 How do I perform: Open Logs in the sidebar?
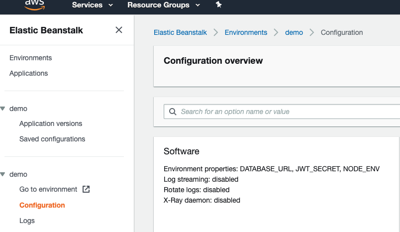27,221
